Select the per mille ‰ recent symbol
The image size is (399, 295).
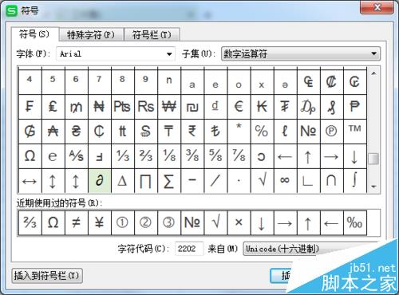pos(355,222)
